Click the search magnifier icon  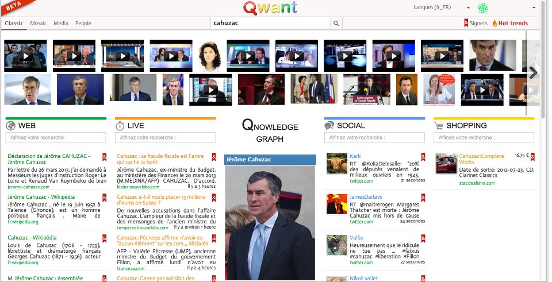click(336, 24)
